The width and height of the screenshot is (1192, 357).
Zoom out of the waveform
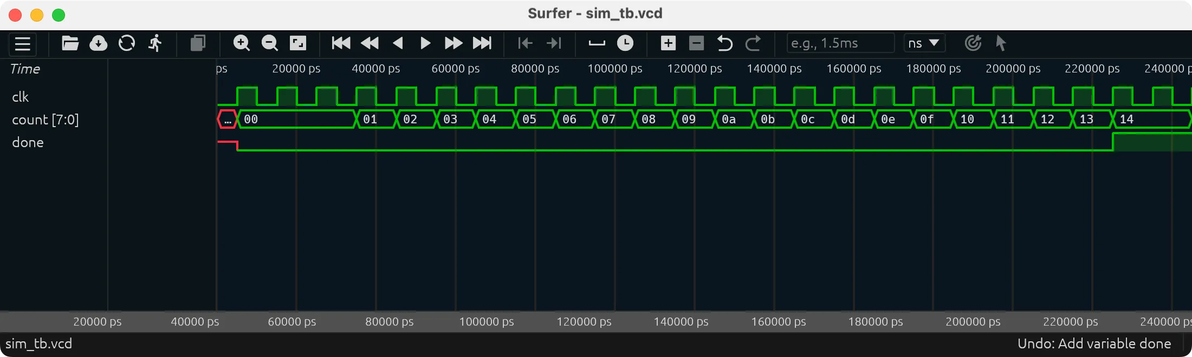270,43
